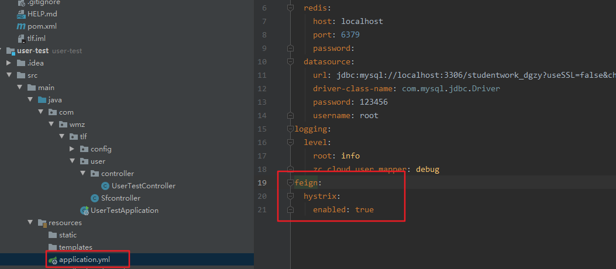Click the 'root: info' line
616x269 pixels.
click(x=336, y=156)
